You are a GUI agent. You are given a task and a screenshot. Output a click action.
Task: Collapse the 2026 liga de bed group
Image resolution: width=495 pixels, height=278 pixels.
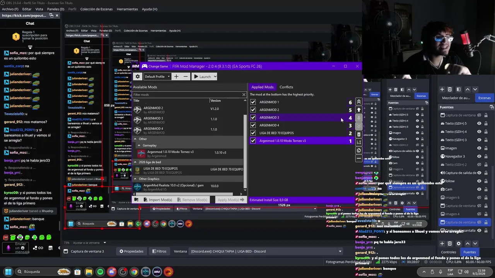(135, 162)
